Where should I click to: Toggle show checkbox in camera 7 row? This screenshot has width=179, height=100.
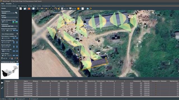pos(156,95)
